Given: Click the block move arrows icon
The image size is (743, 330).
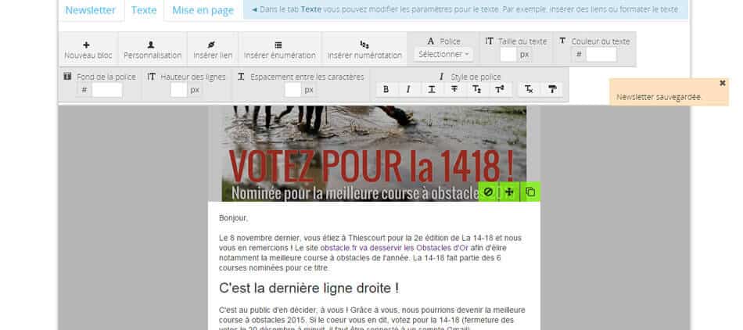Looking at the screenshot, I should click(509, 192).
